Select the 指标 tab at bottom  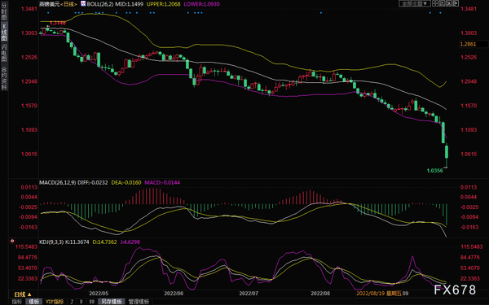[17, 302]
